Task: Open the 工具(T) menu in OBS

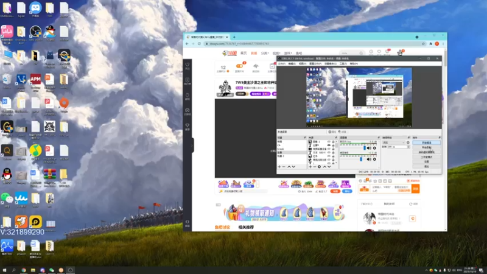Action: 343,64
